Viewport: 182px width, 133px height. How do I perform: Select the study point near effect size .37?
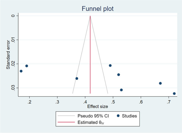point(77,78)
